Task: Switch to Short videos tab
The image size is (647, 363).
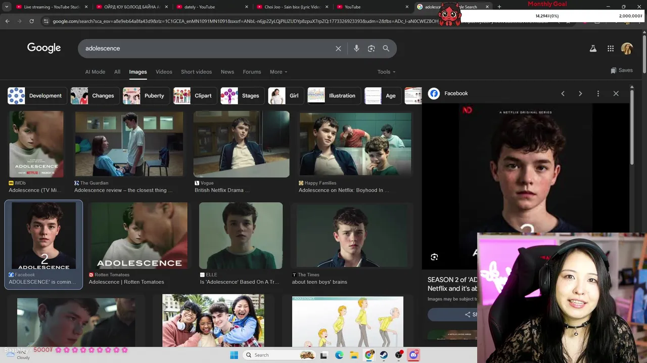Action: tap(196, 72)
